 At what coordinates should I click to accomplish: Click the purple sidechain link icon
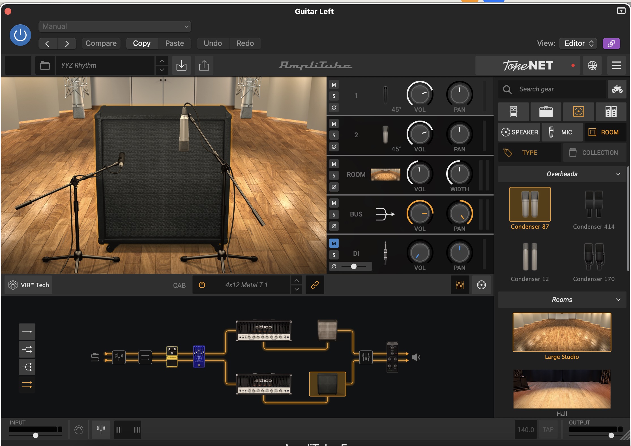point(611,43)
